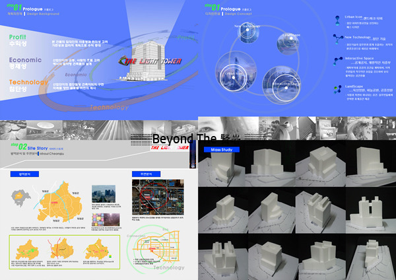Click the blue 주변분석 label button
The width and height of the screenshot is (396, 280).
click(146, 174)
